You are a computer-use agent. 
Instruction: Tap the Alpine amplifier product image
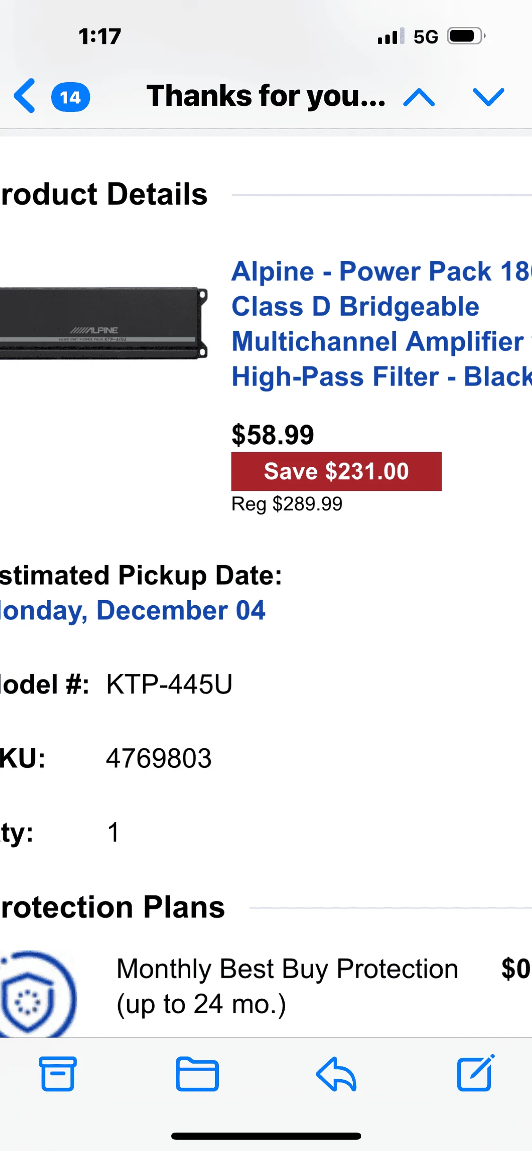click(104, 324)
